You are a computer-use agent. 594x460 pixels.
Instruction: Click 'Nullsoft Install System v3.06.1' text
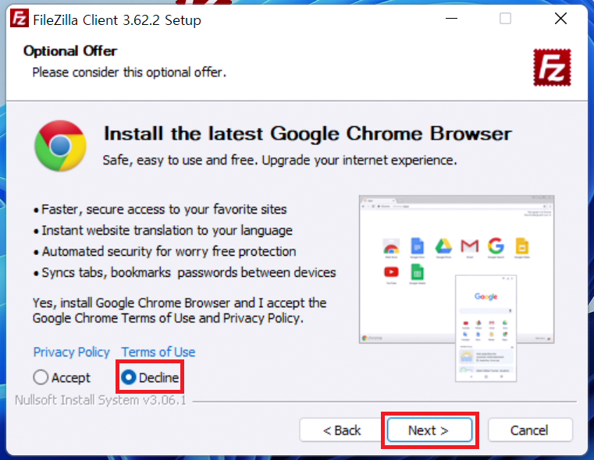coord(101,400)
